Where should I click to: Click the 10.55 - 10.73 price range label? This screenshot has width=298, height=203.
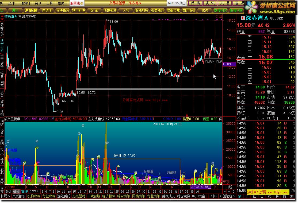coord(86,93)
